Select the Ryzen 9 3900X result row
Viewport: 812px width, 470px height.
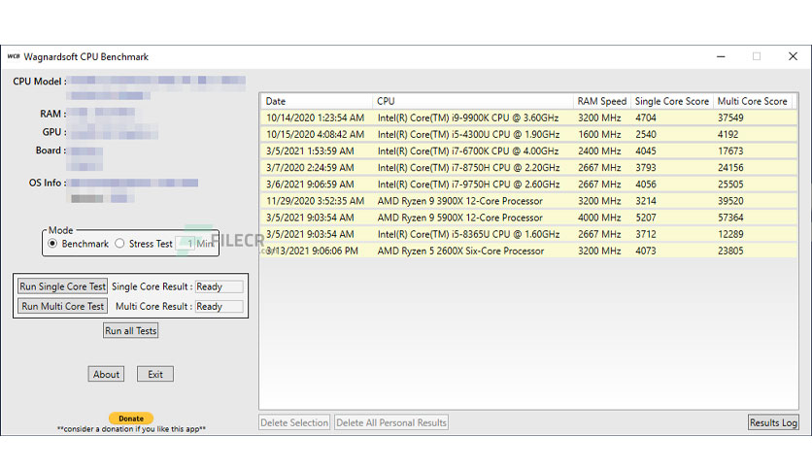(x=528, y=200)
